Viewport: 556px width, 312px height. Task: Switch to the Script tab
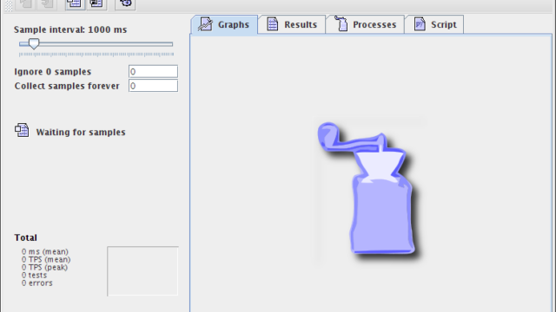pyautogui.click(x=434, y=25)
